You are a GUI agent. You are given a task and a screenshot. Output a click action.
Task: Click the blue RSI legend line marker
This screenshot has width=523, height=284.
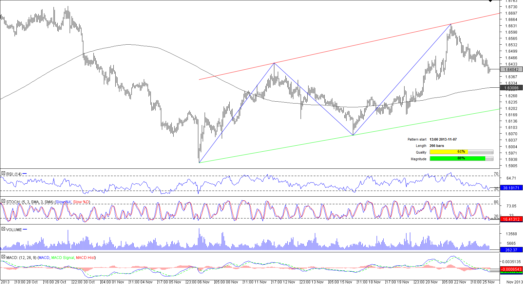coord(25,174)
